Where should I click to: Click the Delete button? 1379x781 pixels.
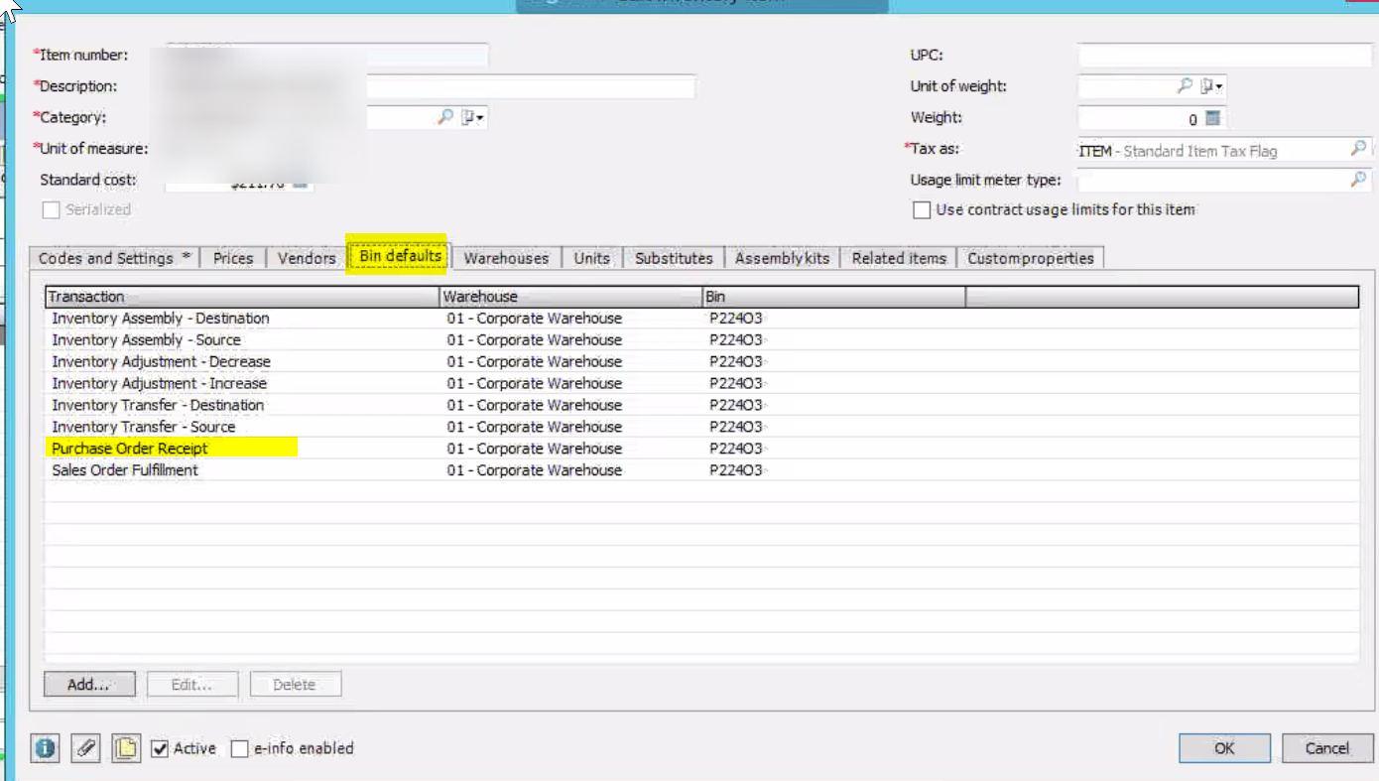296,684
